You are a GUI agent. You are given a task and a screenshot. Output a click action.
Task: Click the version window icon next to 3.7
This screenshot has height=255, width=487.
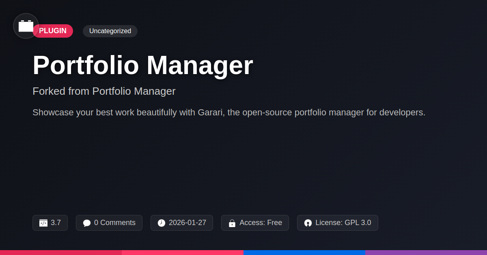point(43,223)
